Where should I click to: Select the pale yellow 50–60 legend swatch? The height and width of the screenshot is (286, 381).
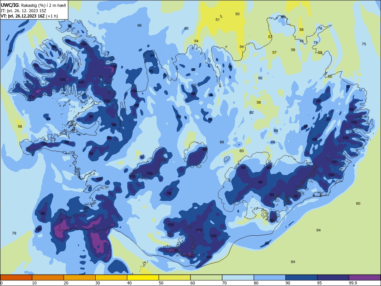coord(174,278)
